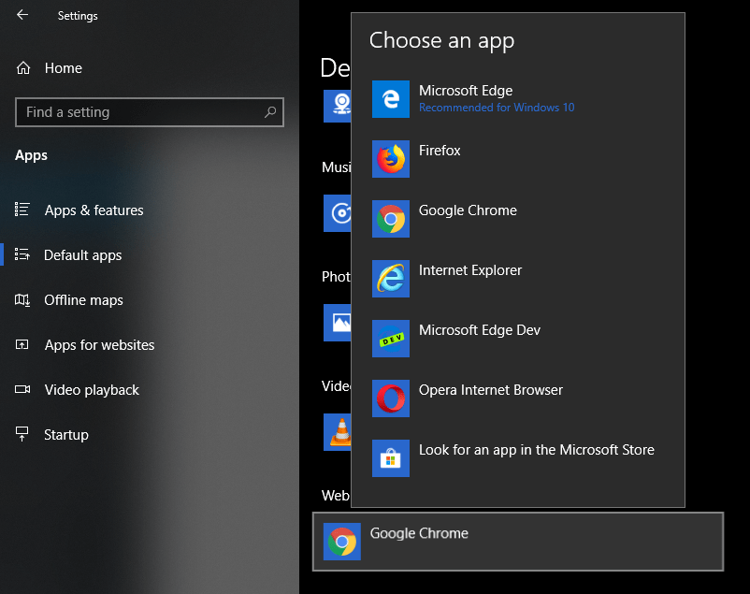Click the Apps for websites icon

coord(22,344)
